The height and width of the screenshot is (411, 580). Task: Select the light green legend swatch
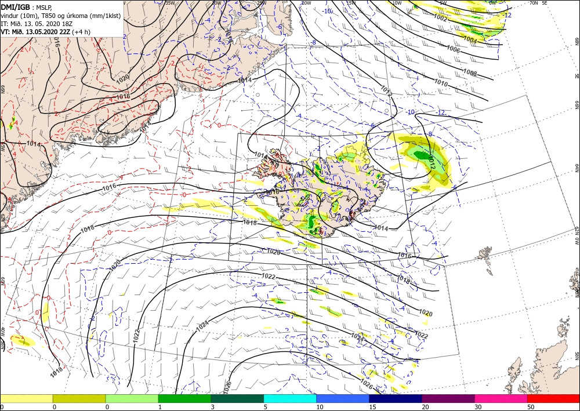[x=132, y=398]
